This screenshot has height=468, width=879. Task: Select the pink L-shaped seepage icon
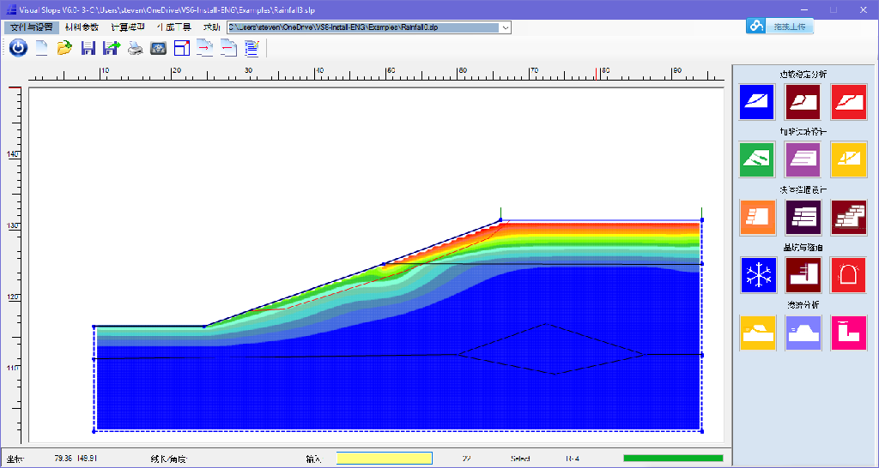[848, 333]
